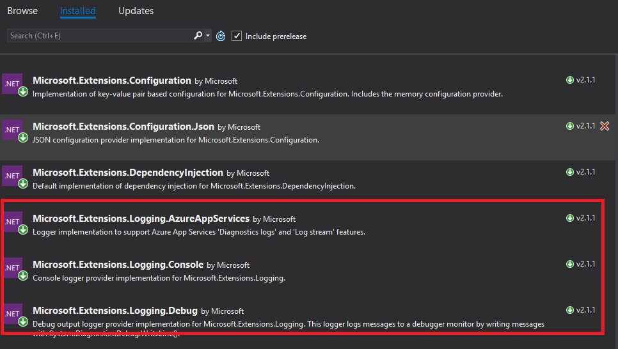Go to the Updates tab

click(136, 11)
